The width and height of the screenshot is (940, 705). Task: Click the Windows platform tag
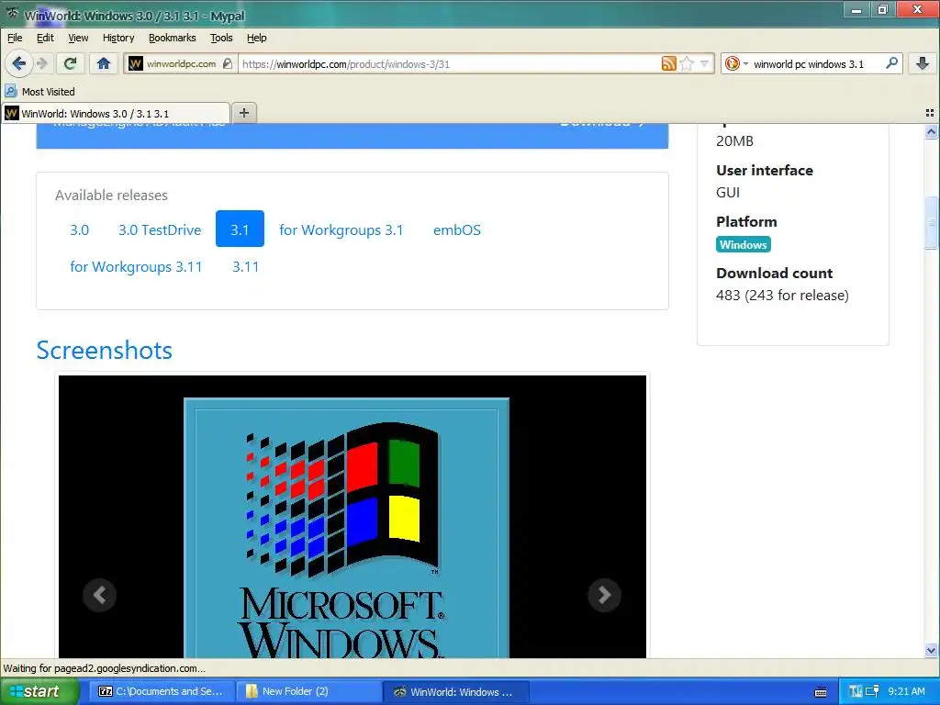coord(744,244)
